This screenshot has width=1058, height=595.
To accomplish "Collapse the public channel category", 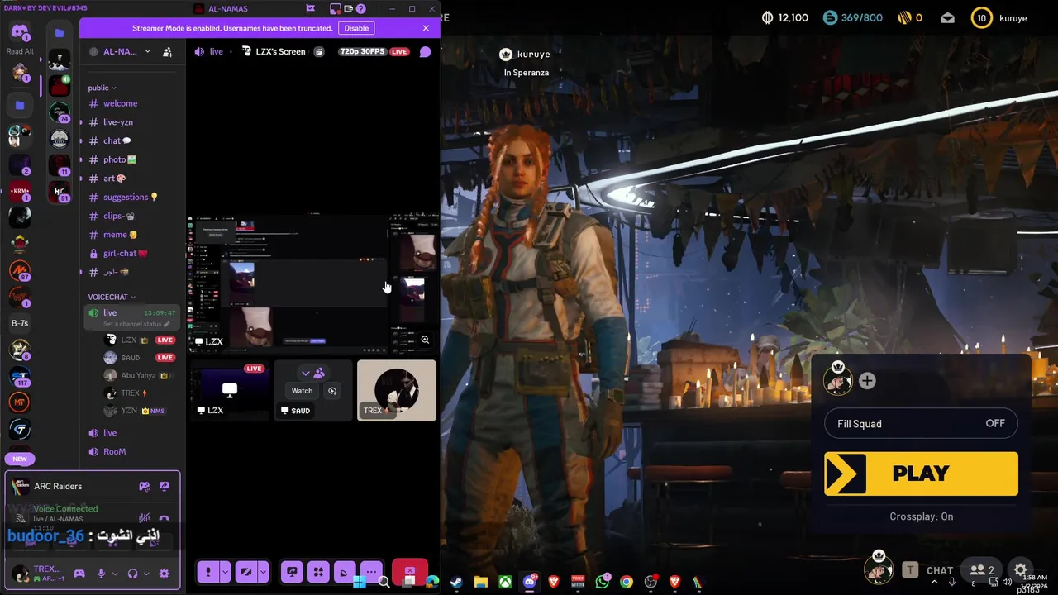I will coord(102,88).
